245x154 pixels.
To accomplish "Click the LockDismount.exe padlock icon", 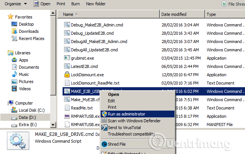I will coord(67,74).
